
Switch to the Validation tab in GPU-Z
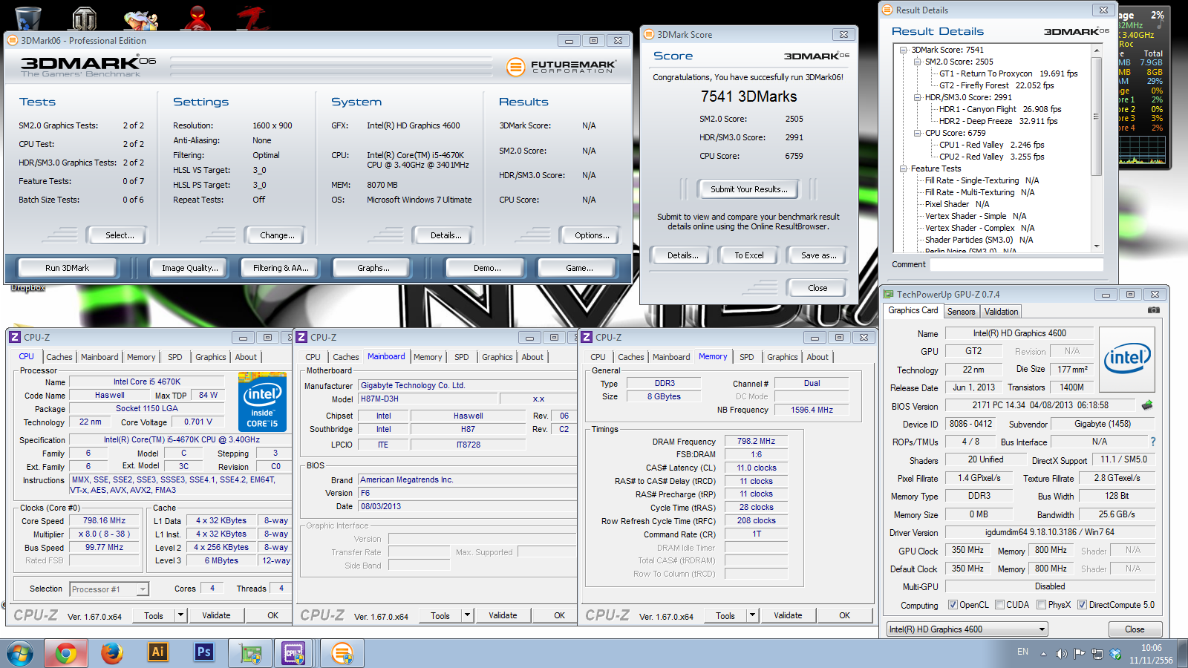(x=1001, y=312)
